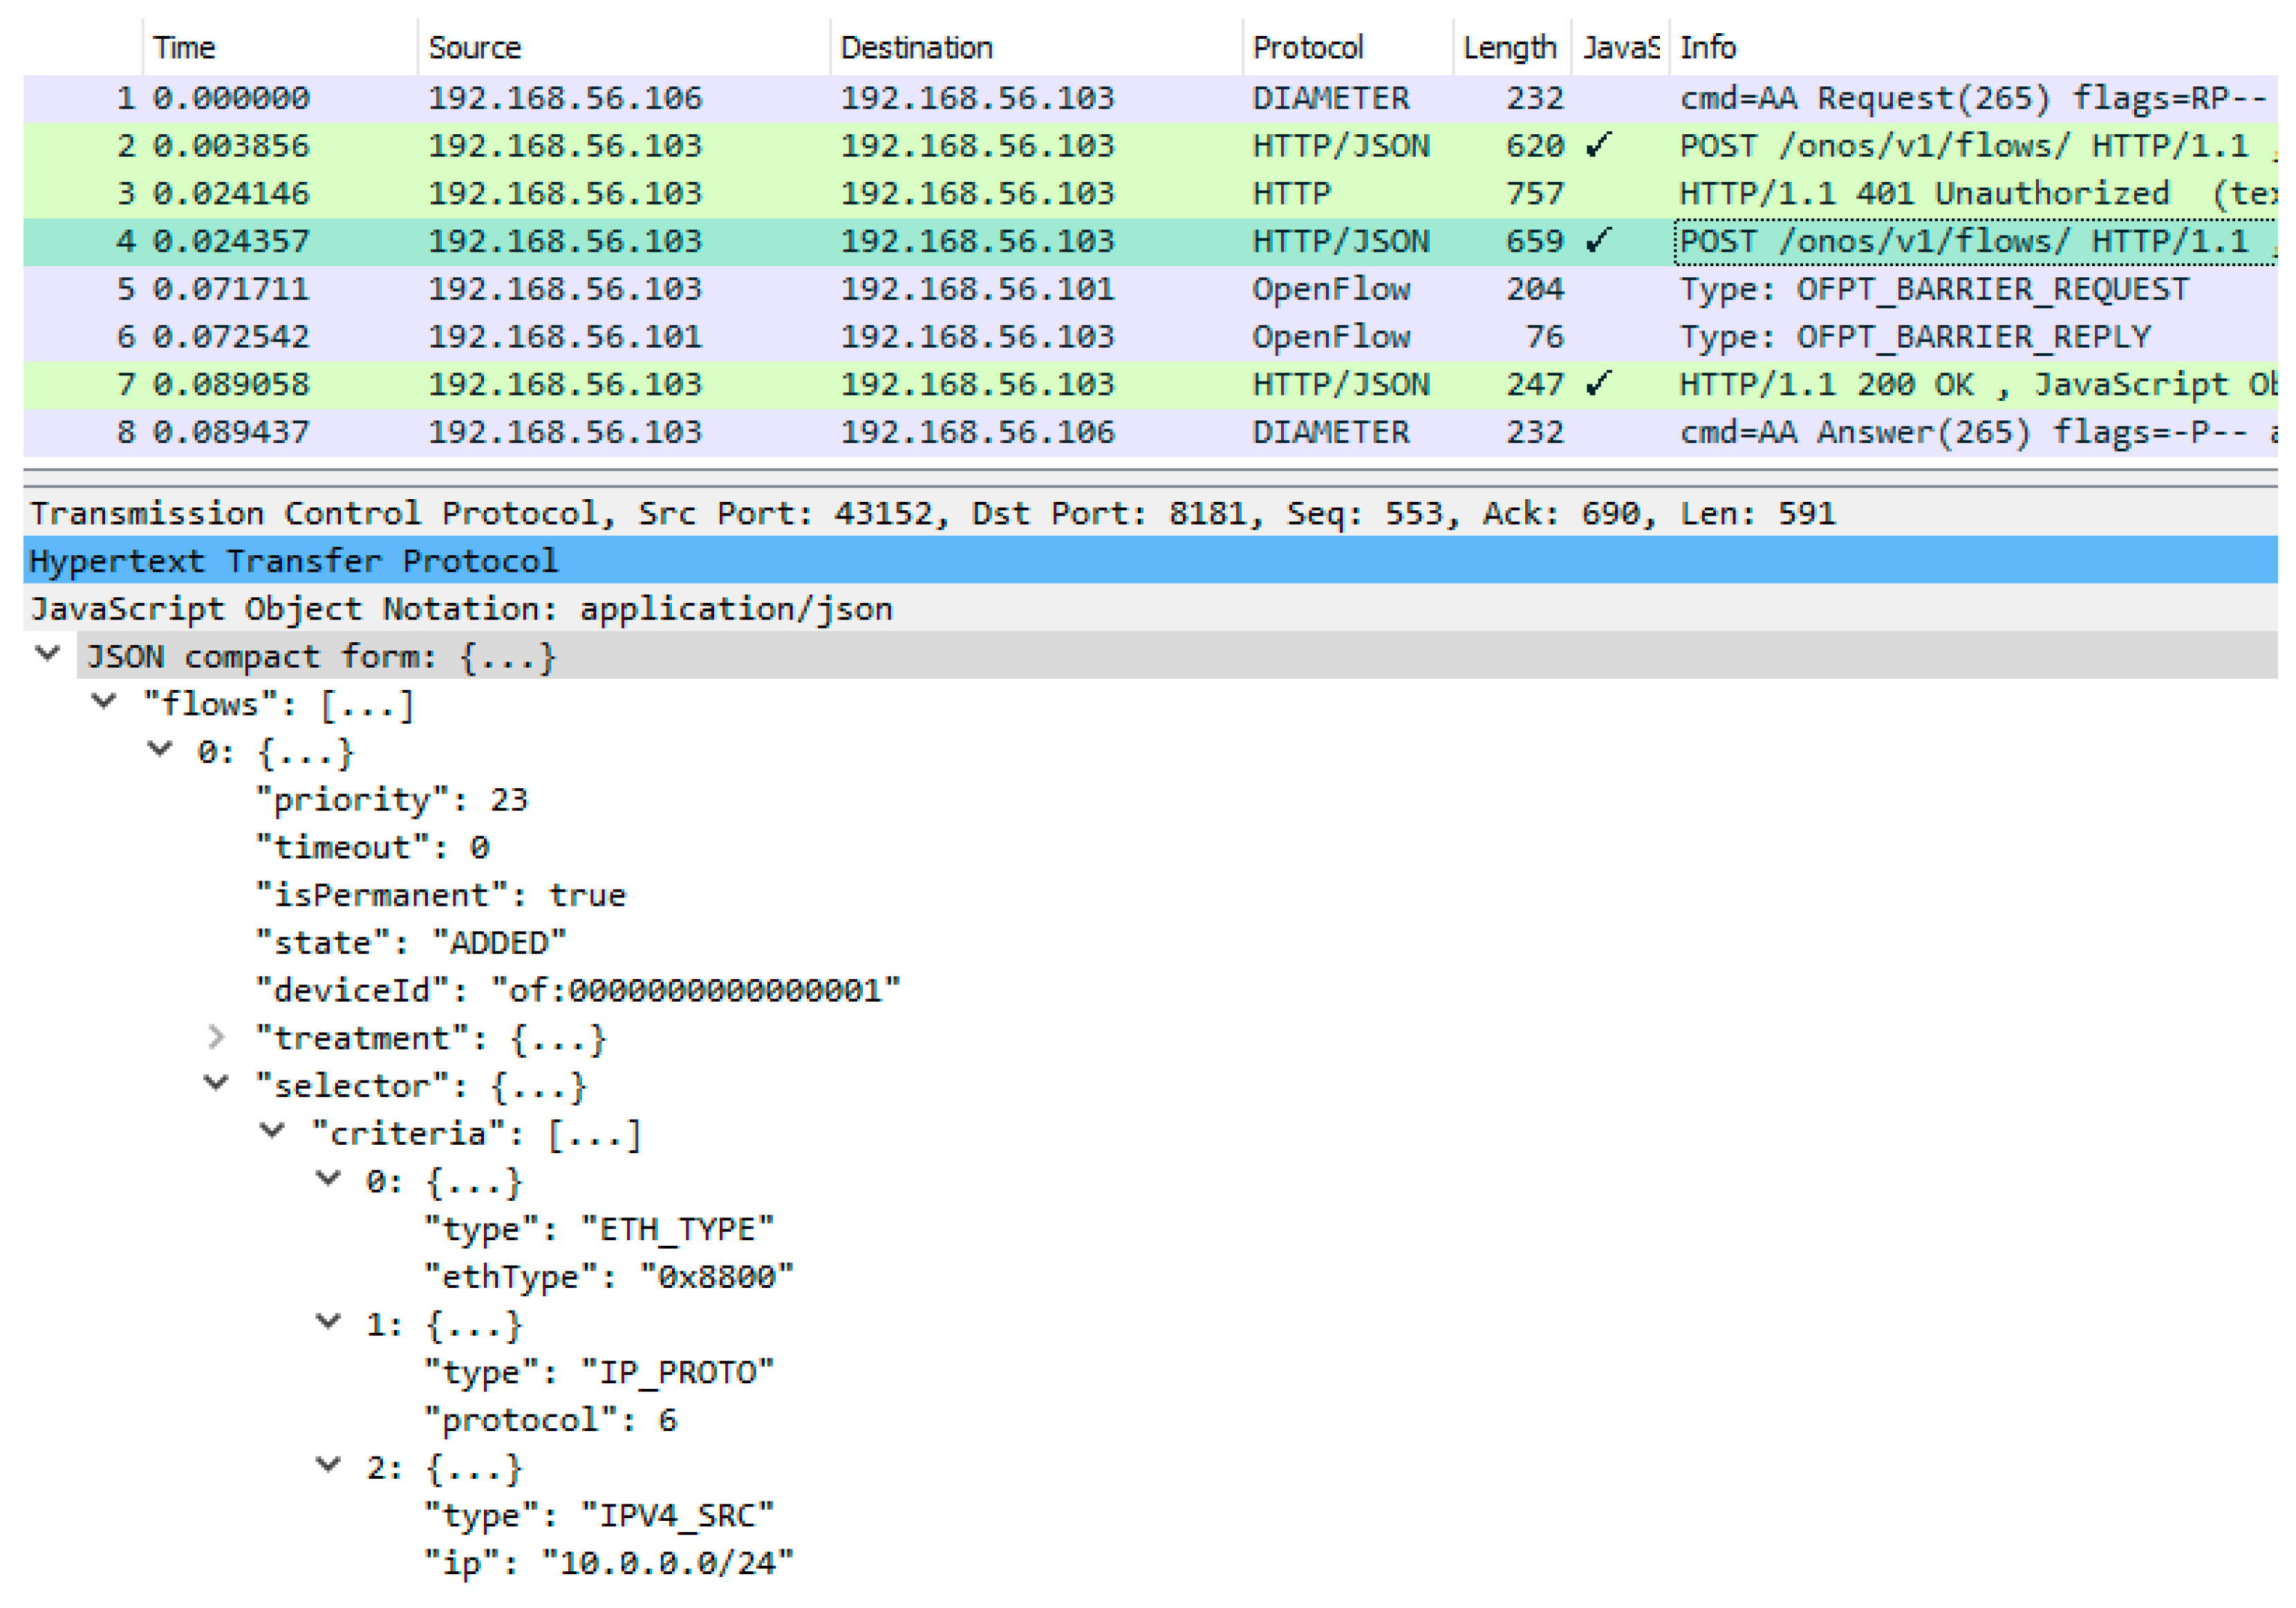The height and width of the screenshot is (1608, 2296).
Task: Collapse criteria item 1 chevron
Action: point(328,1323)
